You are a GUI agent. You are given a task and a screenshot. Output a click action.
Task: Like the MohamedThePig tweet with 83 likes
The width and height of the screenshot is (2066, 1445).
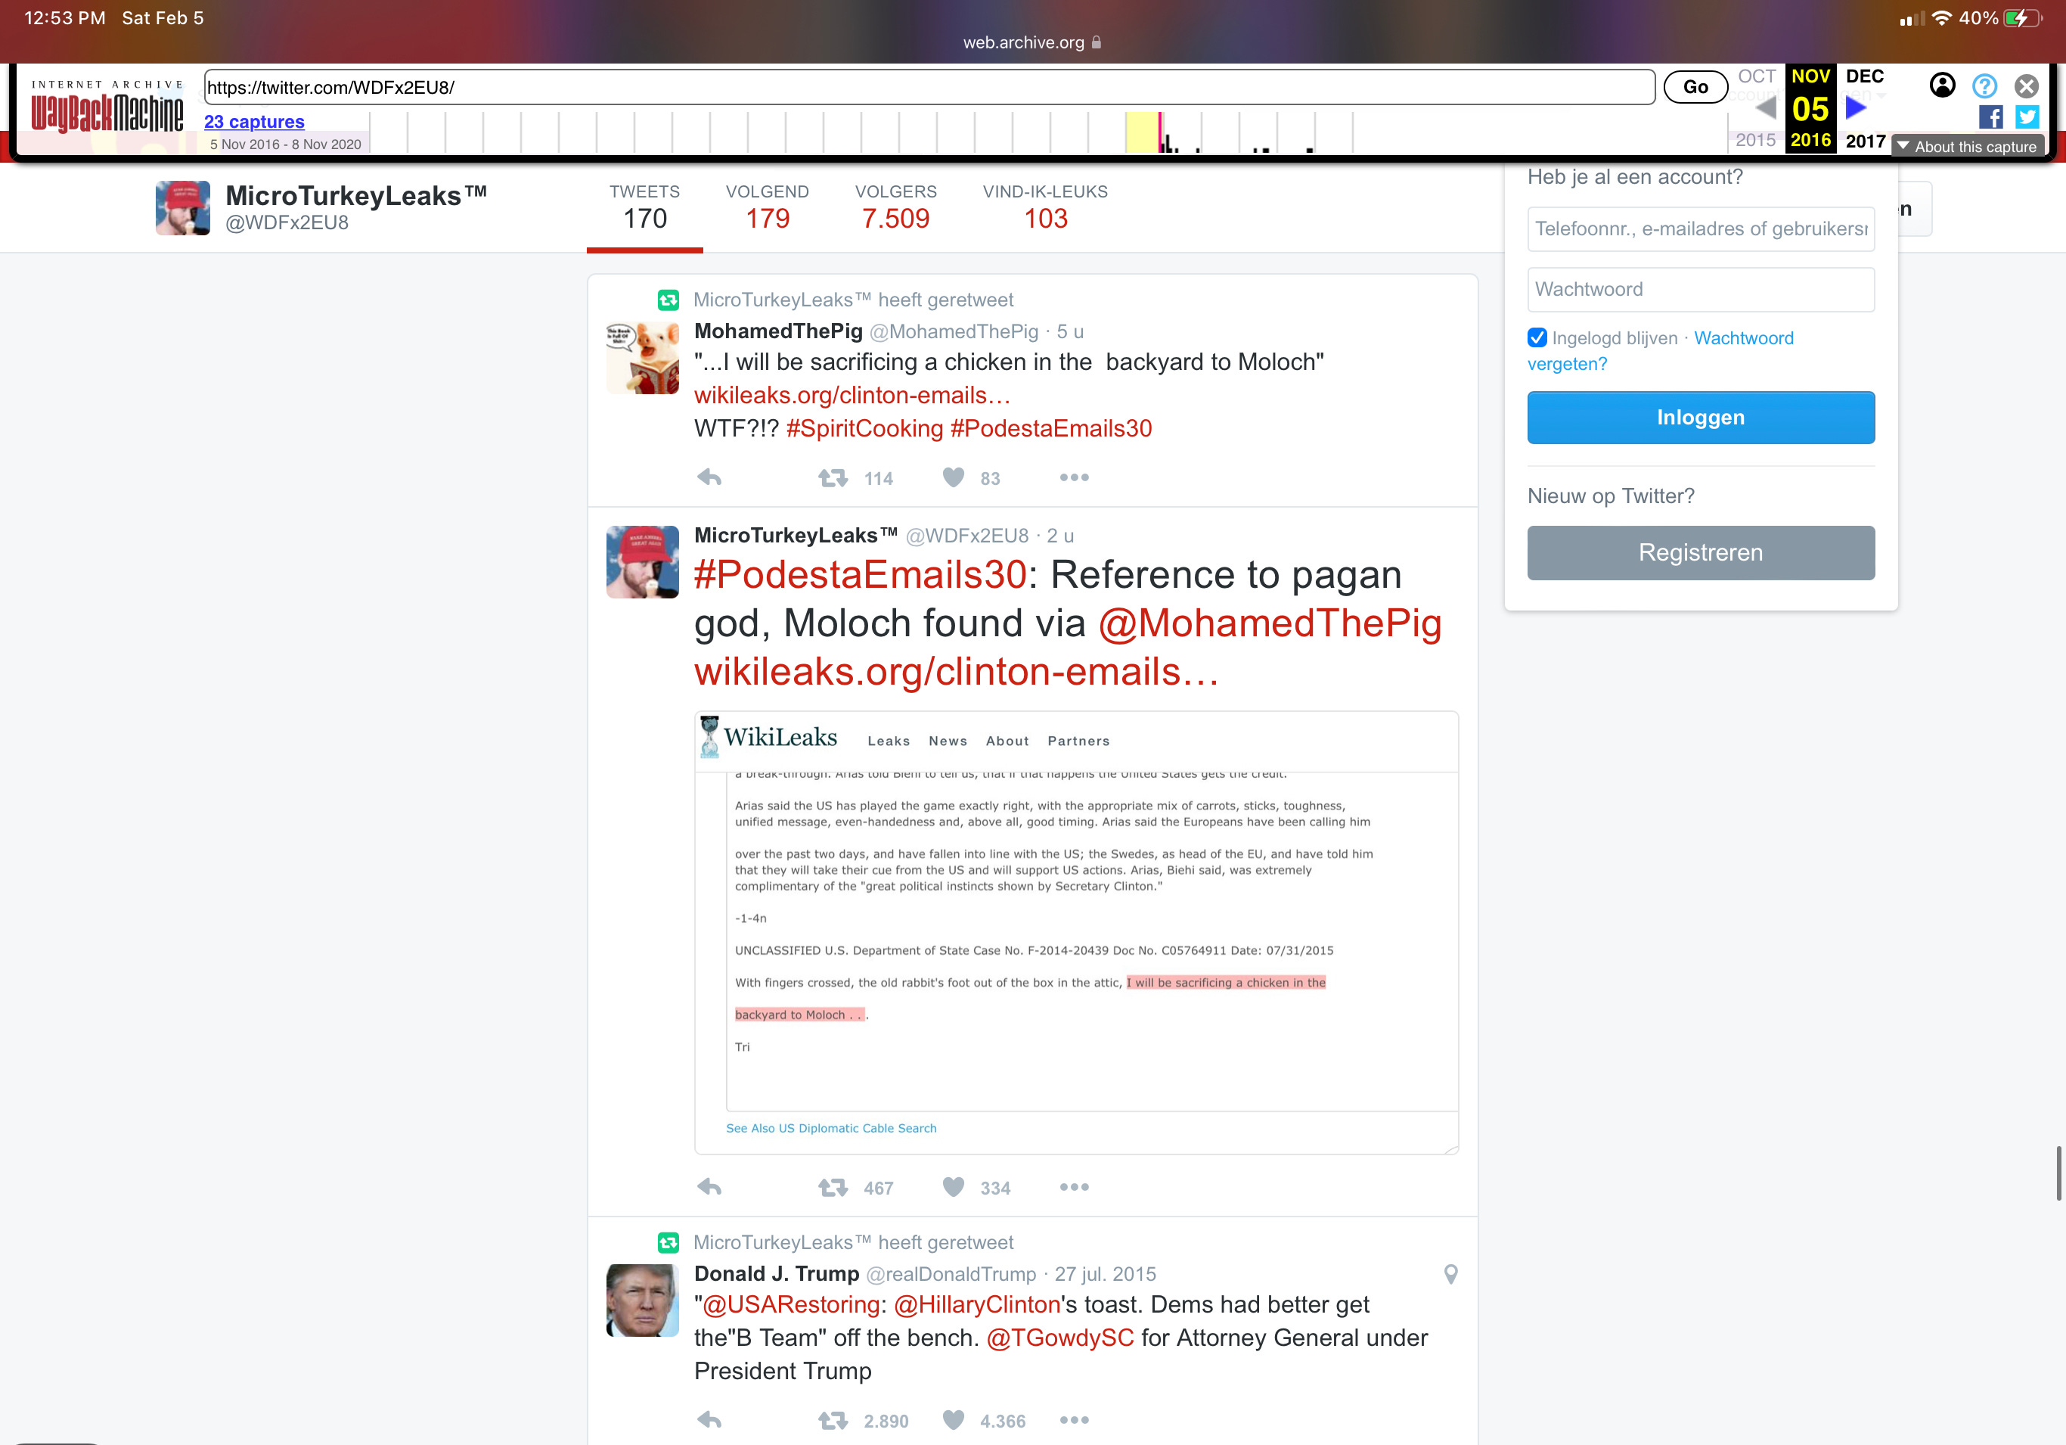954,478
